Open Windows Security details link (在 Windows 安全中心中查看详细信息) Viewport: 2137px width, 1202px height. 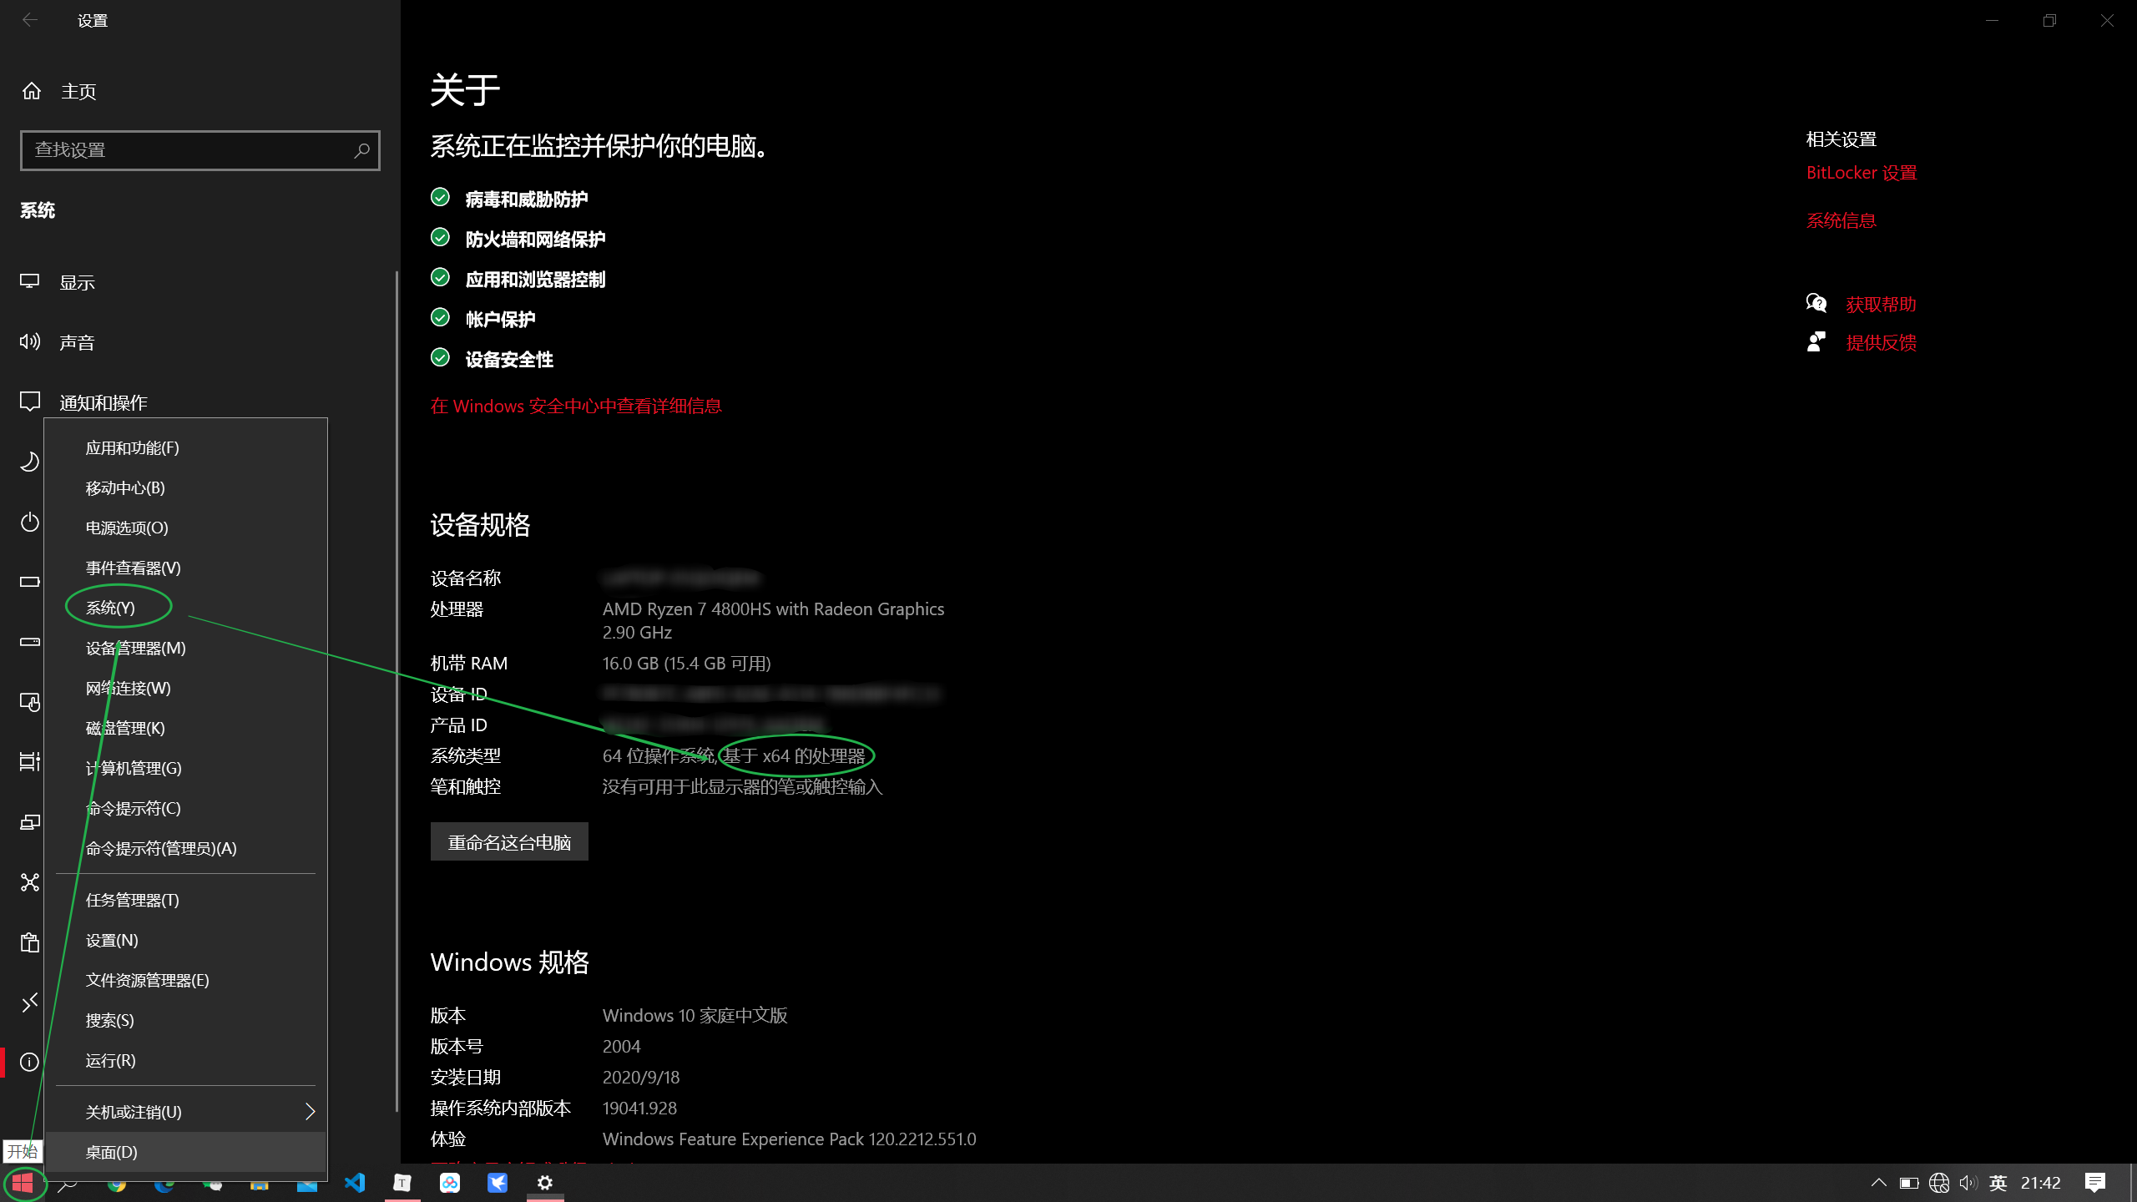point(576,406)
